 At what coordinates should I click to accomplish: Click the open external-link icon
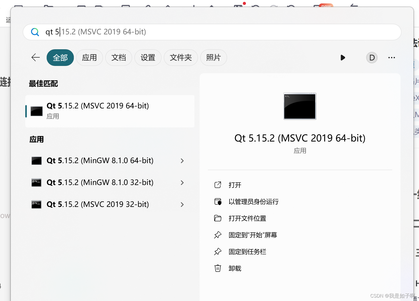tap(218, 185)
